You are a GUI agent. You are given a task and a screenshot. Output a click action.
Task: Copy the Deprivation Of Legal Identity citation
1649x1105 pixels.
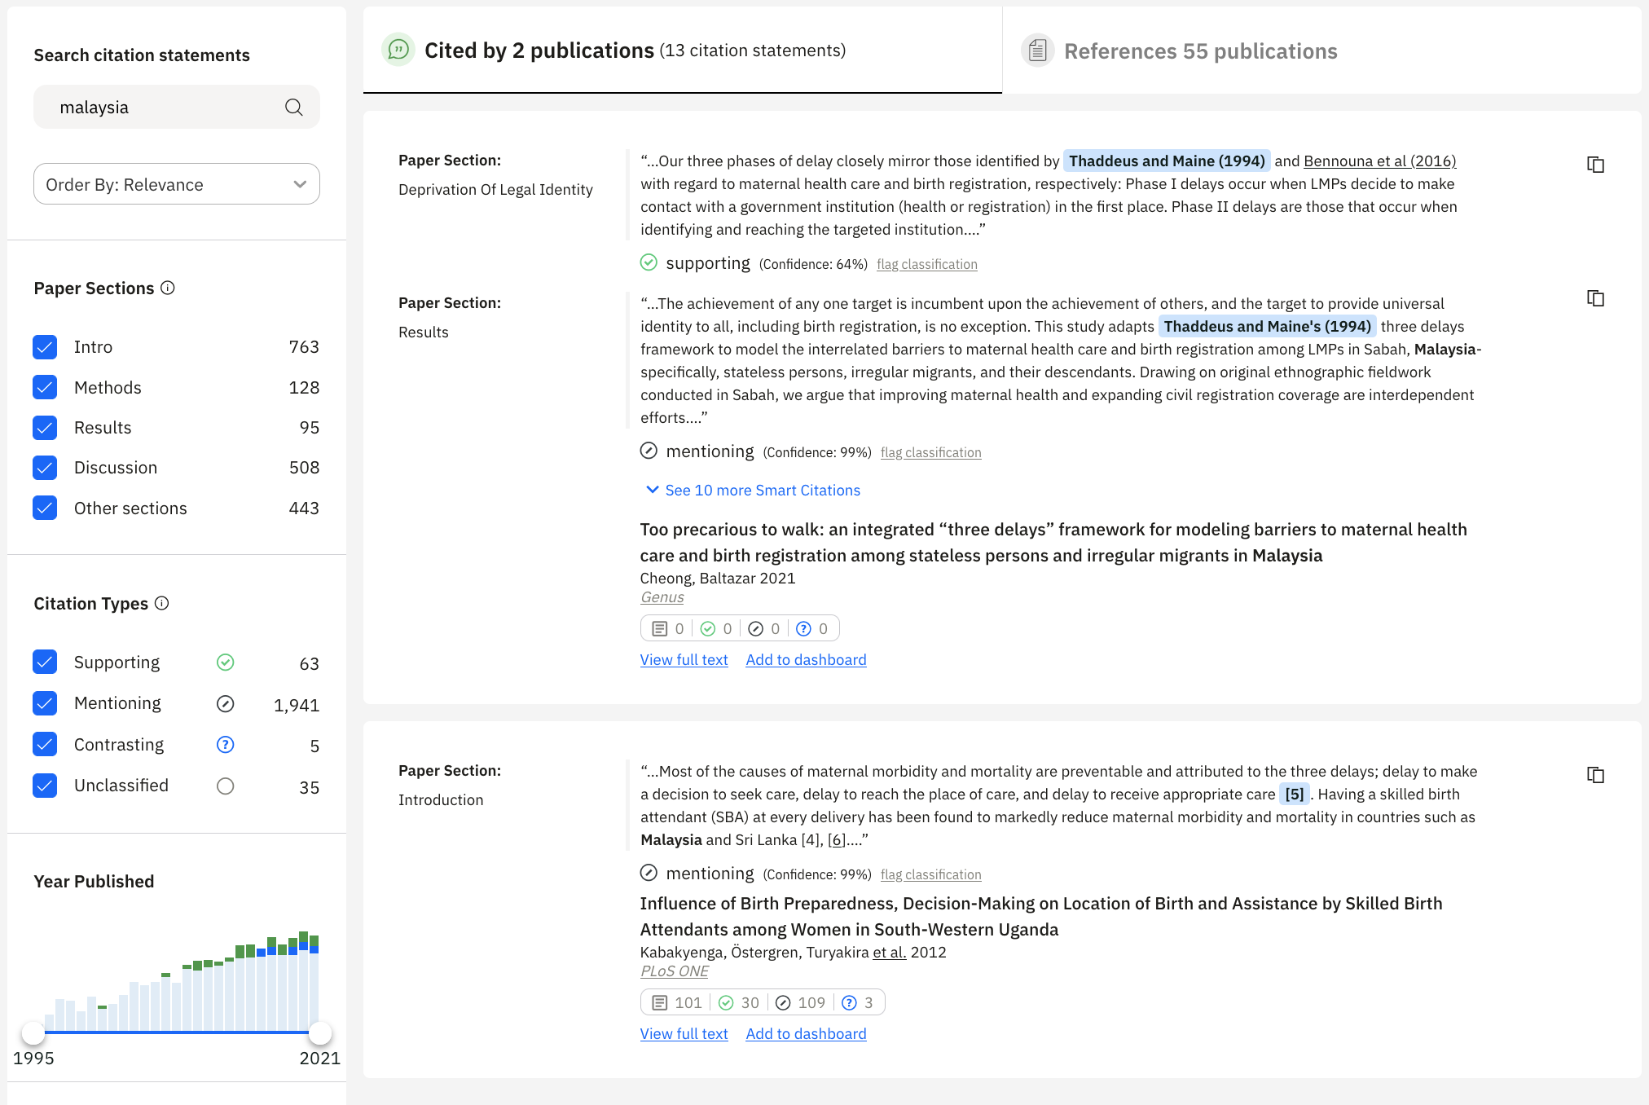1595,165
